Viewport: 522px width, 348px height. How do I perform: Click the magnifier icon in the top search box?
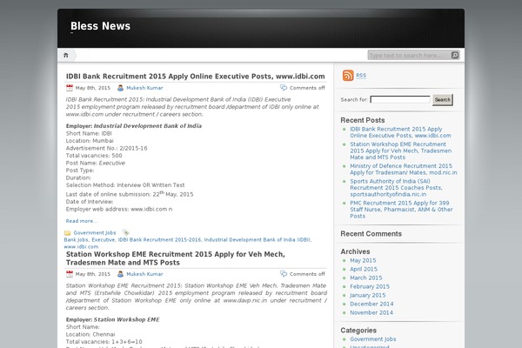[455, 56]
